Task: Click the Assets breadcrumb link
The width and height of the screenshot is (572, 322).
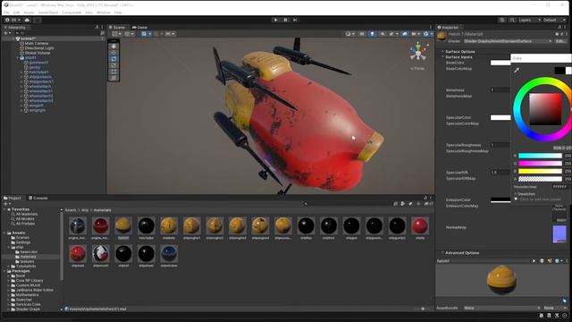Action: (71, 210)
